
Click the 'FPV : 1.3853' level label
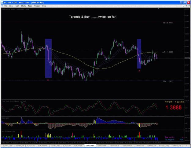(168, 81)
